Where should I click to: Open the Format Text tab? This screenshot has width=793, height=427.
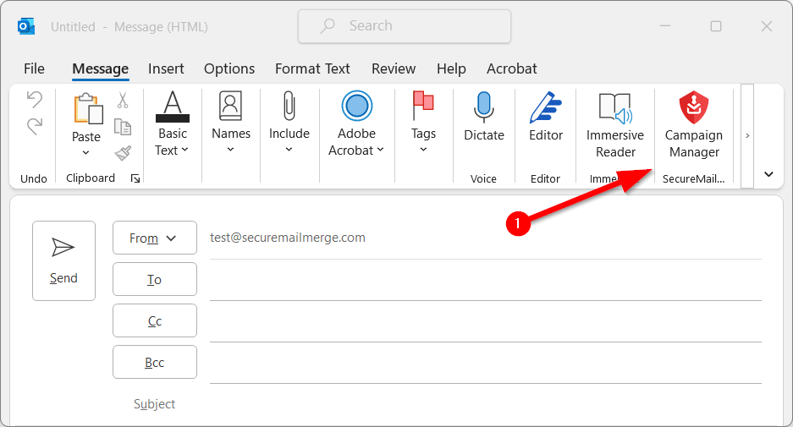tap(312, 68)
